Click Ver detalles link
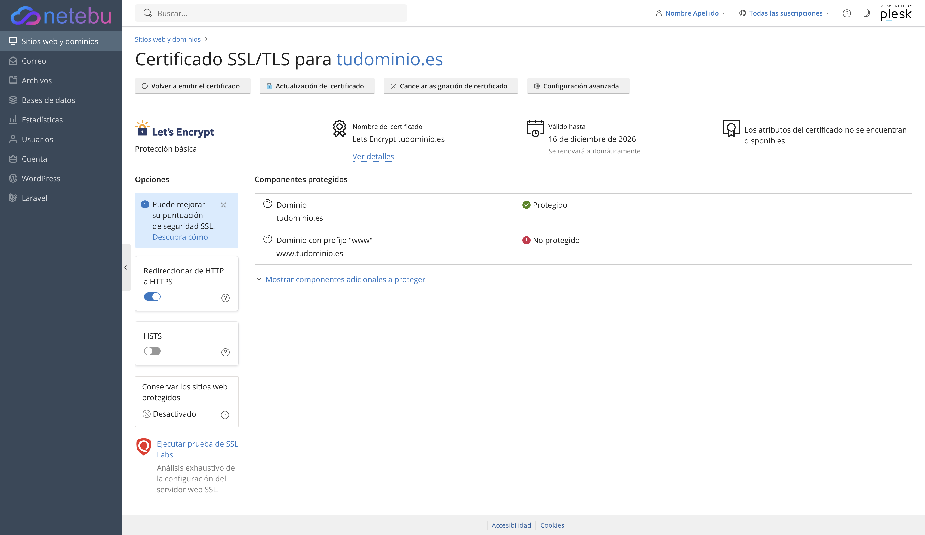Screen dimensions: 925x535 (x=373, y=156)
